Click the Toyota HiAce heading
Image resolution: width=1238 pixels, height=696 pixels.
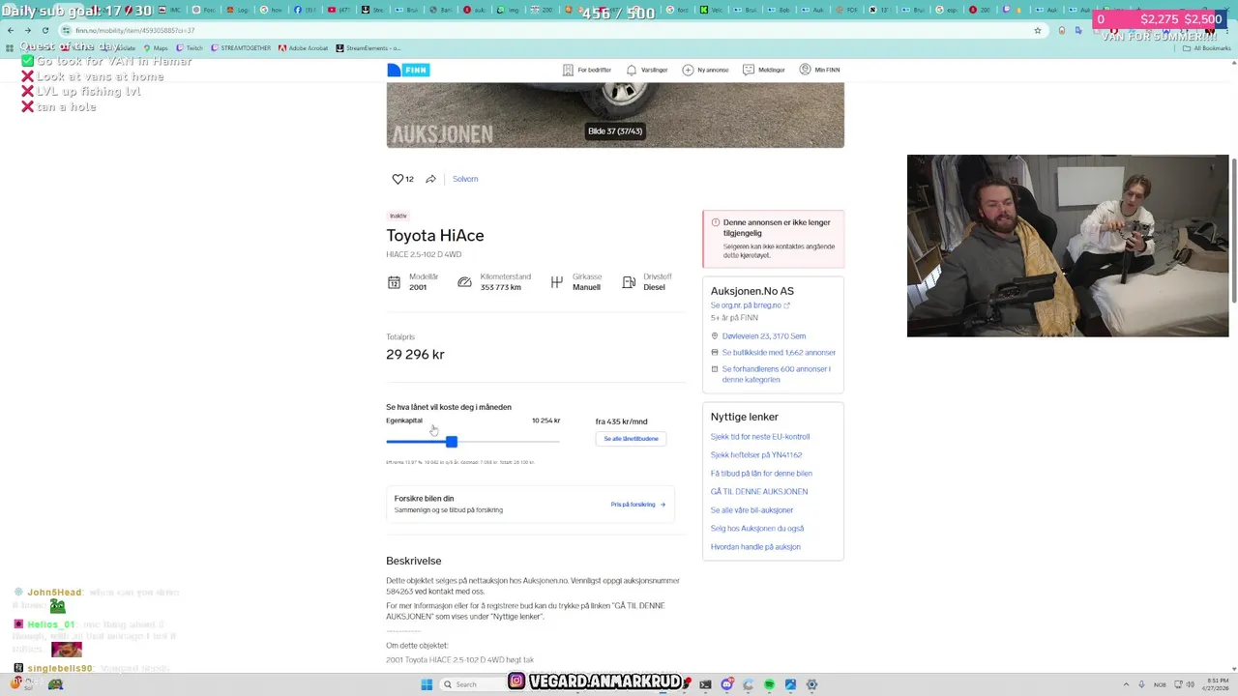point(435,236)
